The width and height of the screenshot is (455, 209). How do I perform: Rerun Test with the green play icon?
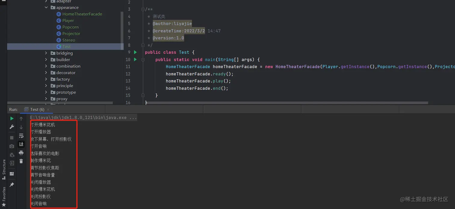click(x=12, y=118)
